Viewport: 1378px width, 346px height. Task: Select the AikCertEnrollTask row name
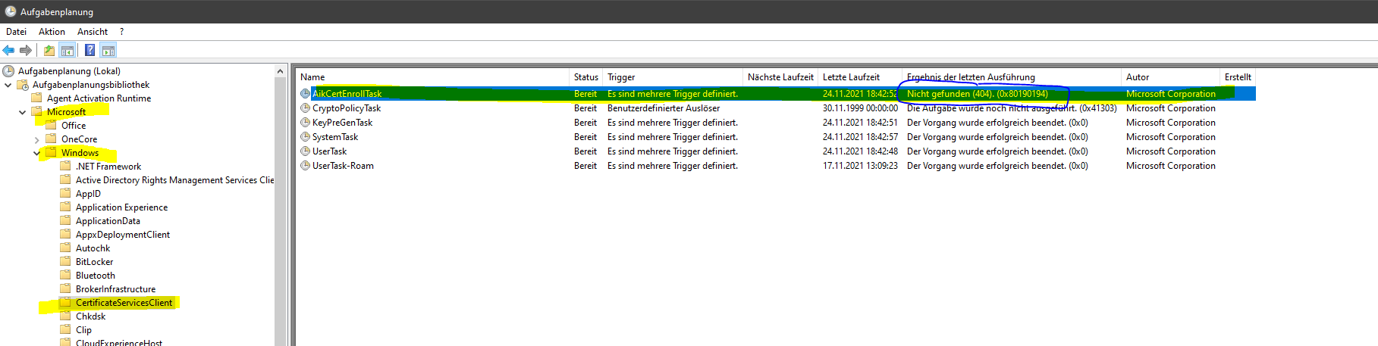click(x=347, y=94)
